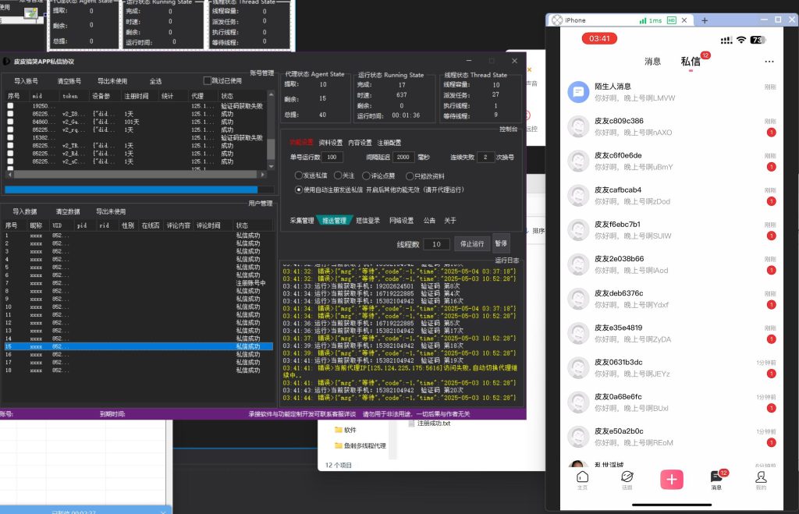This screenshot has width=799, height=514.
Task: Open the 我的 profile icon
Action: coord(761,478)
